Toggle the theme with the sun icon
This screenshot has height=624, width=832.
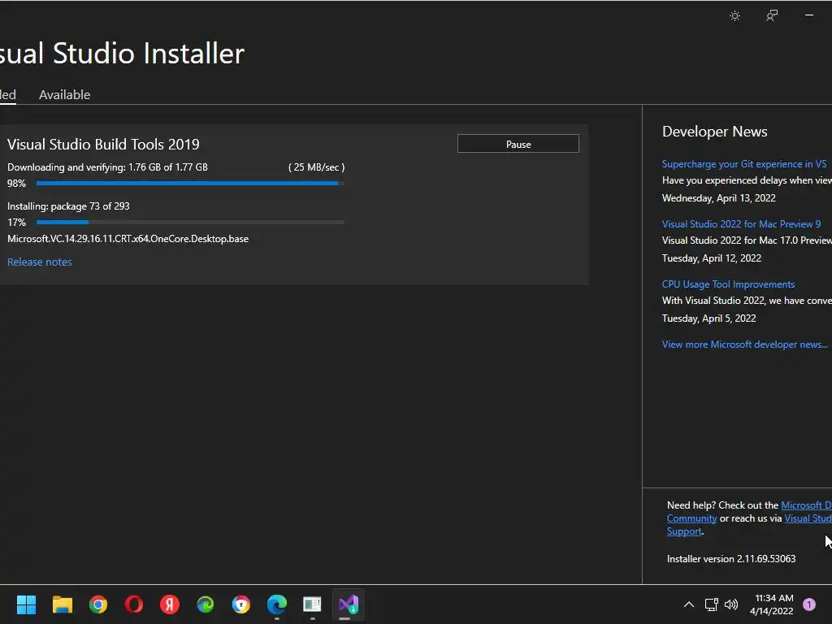click(x=734, y=16)
